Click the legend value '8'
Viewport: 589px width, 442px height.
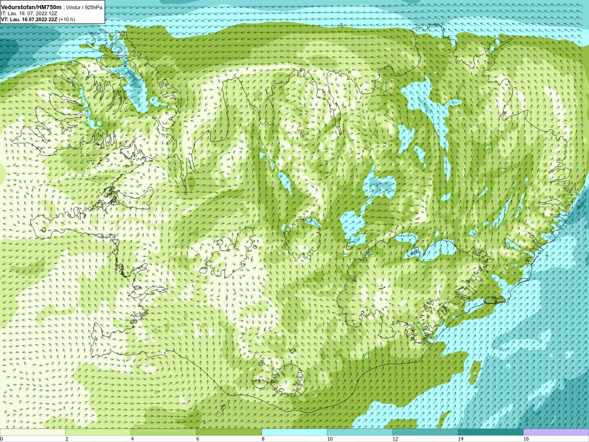(263, 439)
